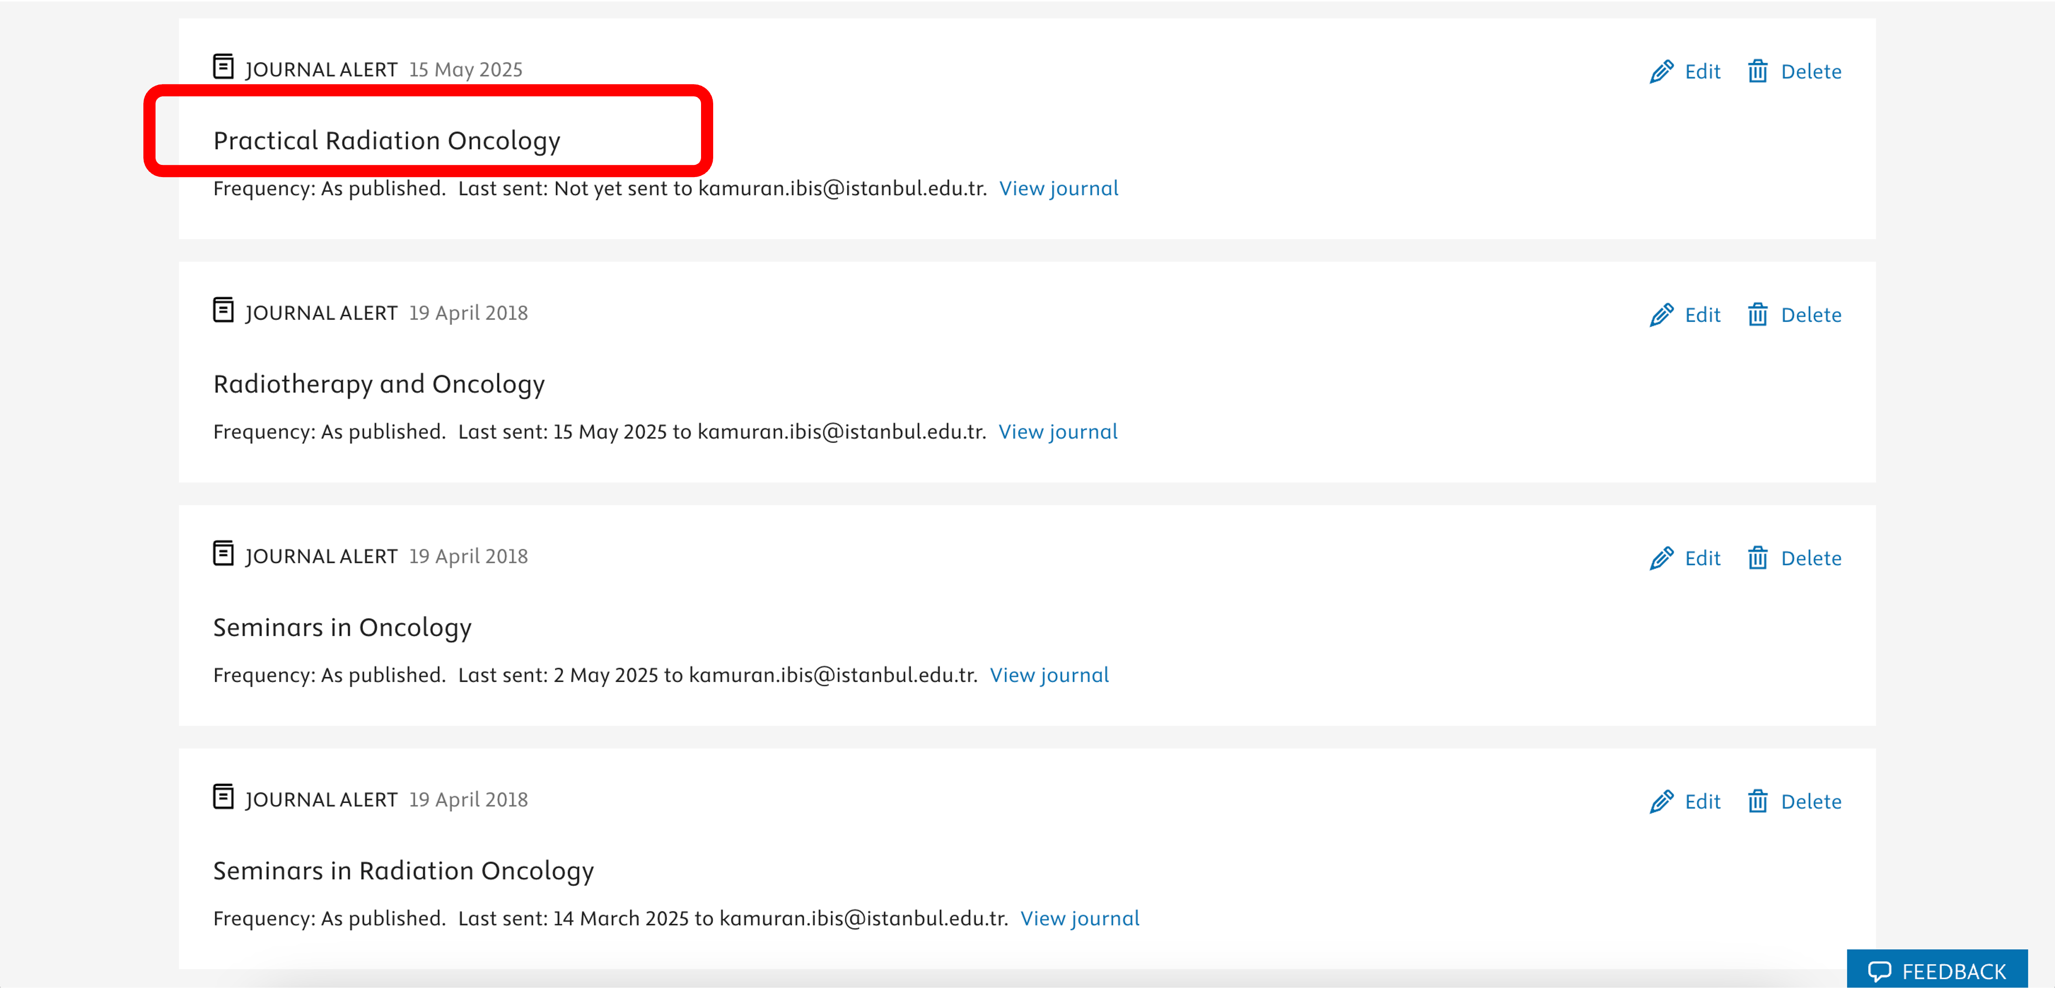Click the date 15 May 2025

[x=466, y=70]
